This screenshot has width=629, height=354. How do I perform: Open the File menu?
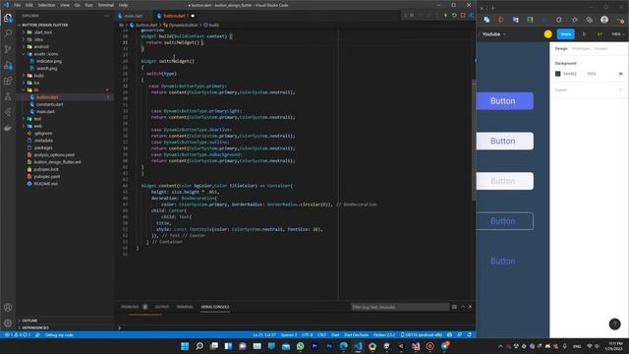[18, 5]
